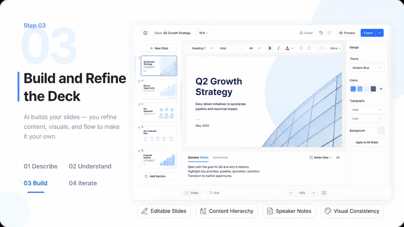Open the Modern Blue theme dropdown
The width and height of the screenshot is (404, 227).
367,68
